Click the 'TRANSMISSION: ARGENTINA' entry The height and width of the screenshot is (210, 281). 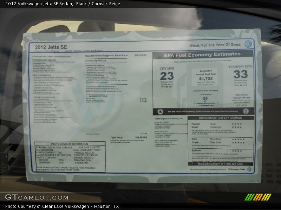83,162
